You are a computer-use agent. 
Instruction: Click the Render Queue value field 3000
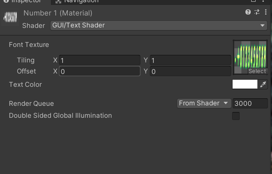tap(250, 103)
